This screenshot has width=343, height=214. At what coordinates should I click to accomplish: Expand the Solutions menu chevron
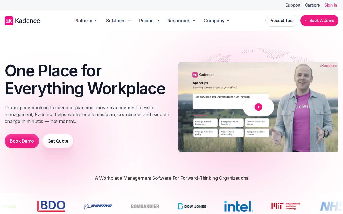pyautogui.click(x=129, y=21)
